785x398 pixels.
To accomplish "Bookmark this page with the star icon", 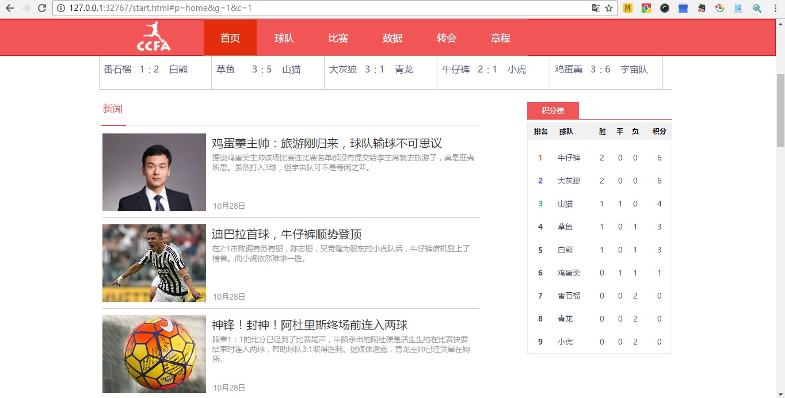I will [x=609, y=8].
